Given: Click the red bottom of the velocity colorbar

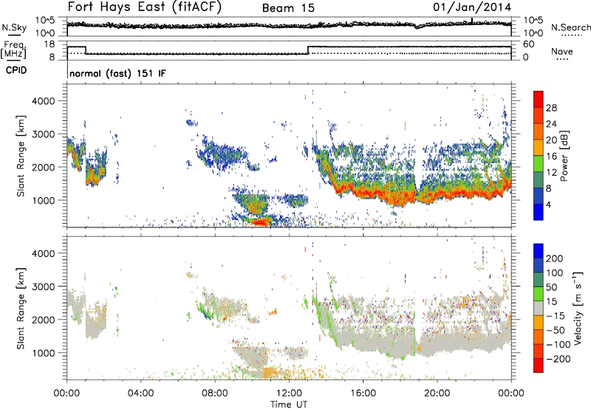Looking at the screenshot, I should click(x=539, y=365).
